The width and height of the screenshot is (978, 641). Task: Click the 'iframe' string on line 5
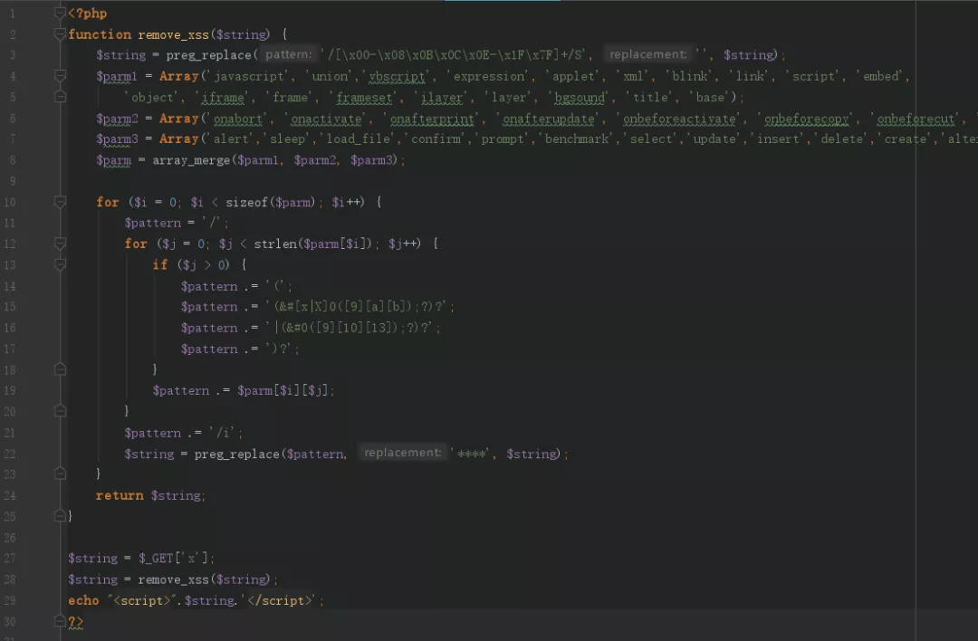223,97
